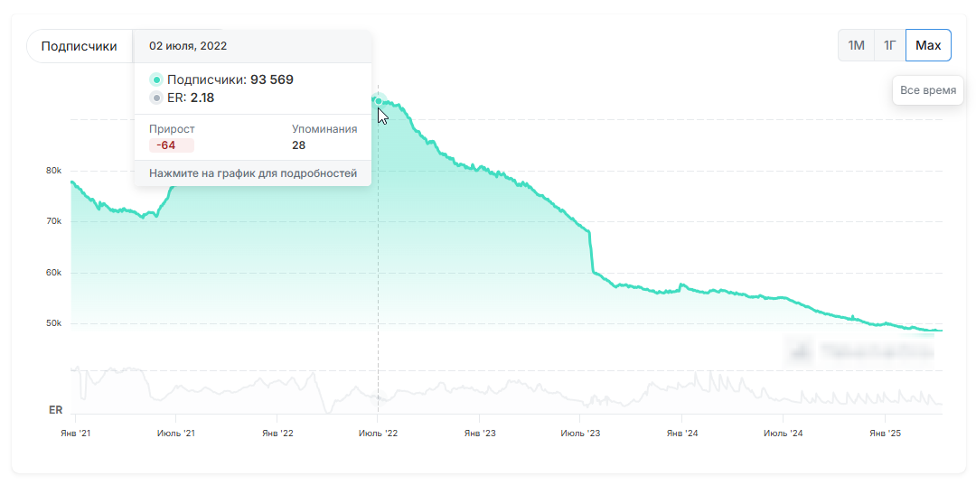Click the ER label beside lower chart
Viewport: 976px width, 485px height.
tap(55, 409)
